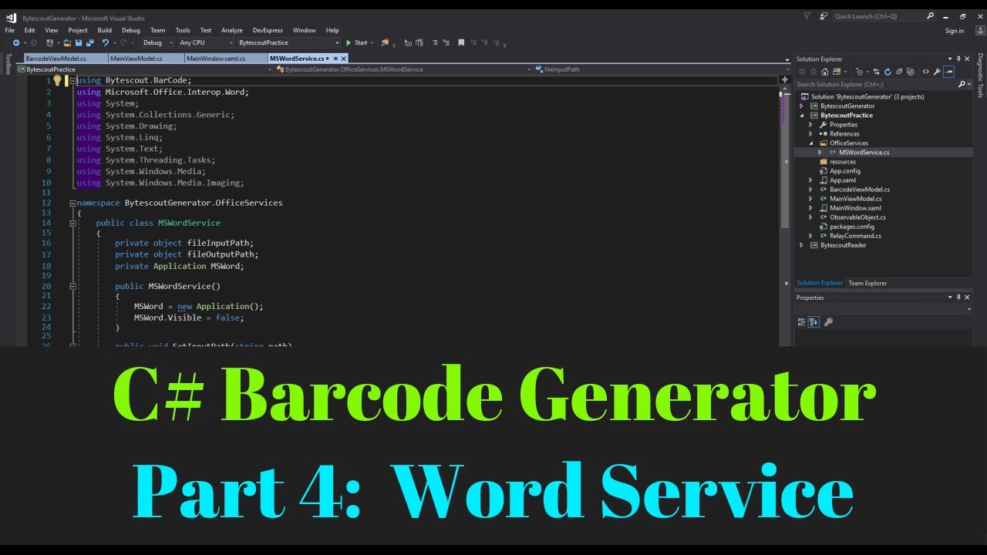The width and height of the screenshot is (987, 555).
Task: Select packages.config in Solution Explorer
Action: pos(851,227)
